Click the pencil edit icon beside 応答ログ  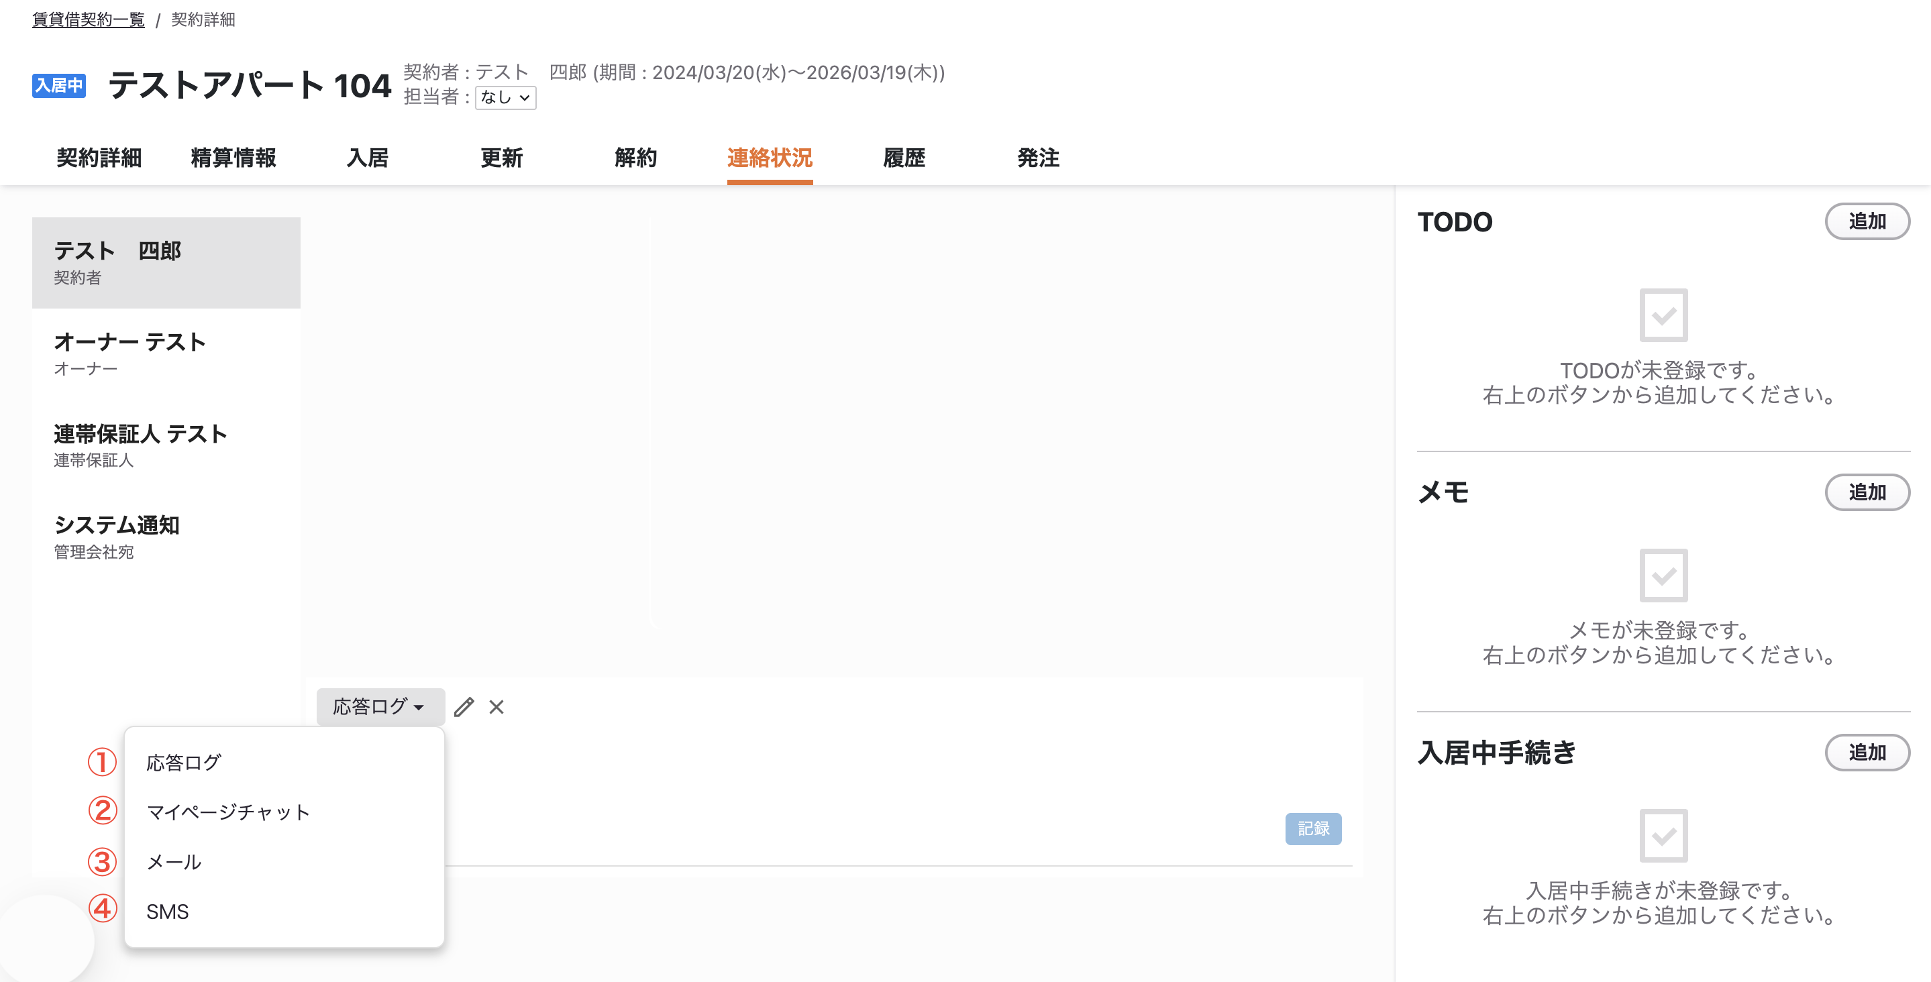click(x=464, y=707)
